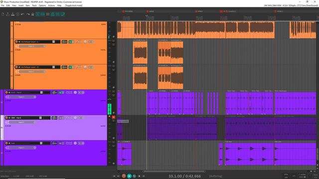Click the Undo arrow in toolbar
Screen dimensions: 319x179
click(x=22, y=14)
